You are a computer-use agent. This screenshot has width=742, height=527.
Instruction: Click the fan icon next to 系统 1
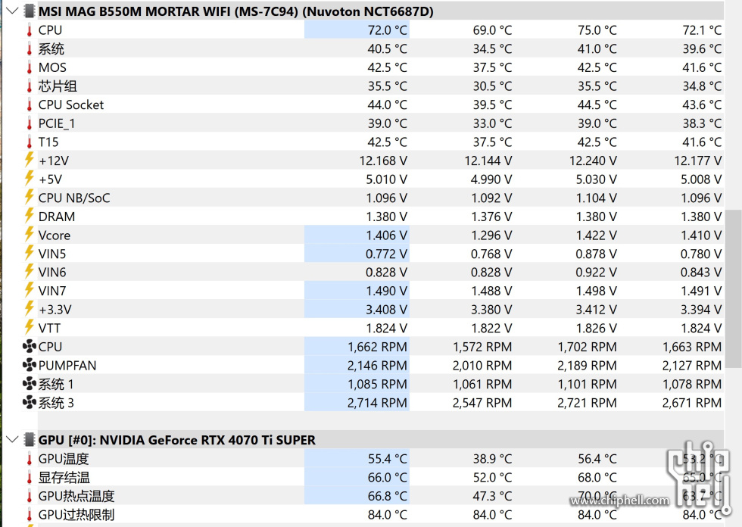coord(30,384)
